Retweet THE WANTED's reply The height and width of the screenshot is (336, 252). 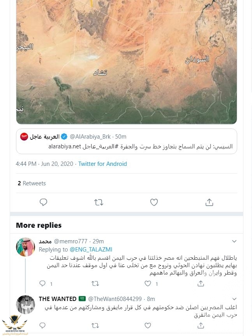coord(95,325)
